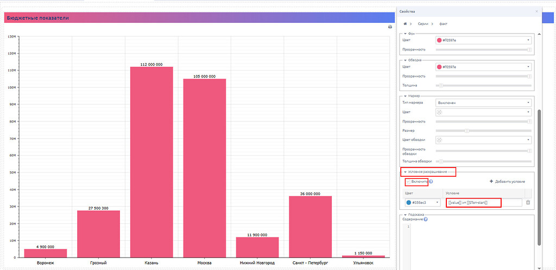
Task: Click scroll-up arrow of properties panel
Action: tap(539, 34)
